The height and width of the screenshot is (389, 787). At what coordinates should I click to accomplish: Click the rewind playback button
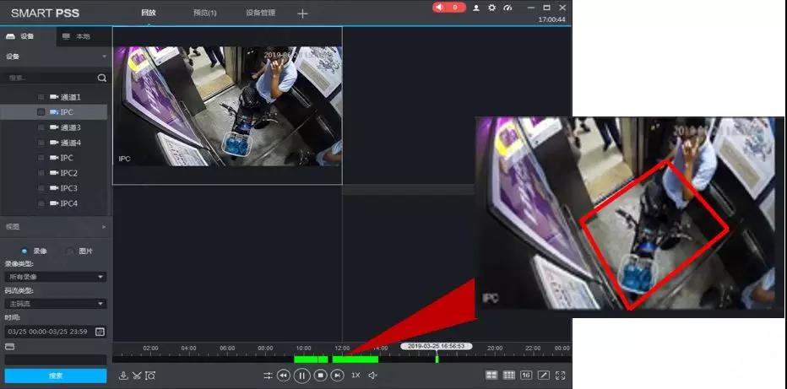coord(284,375)
